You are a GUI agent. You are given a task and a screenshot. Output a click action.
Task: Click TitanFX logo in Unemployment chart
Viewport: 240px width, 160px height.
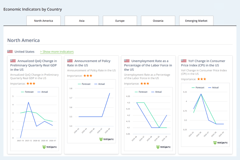tap(163, 147)
